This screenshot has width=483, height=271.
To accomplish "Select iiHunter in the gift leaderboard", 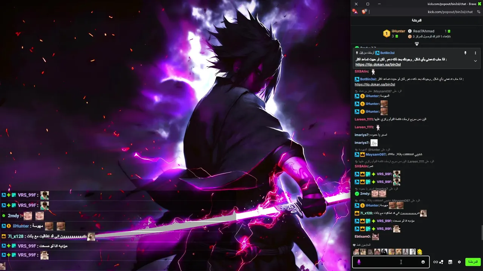I will pos(398,31).
